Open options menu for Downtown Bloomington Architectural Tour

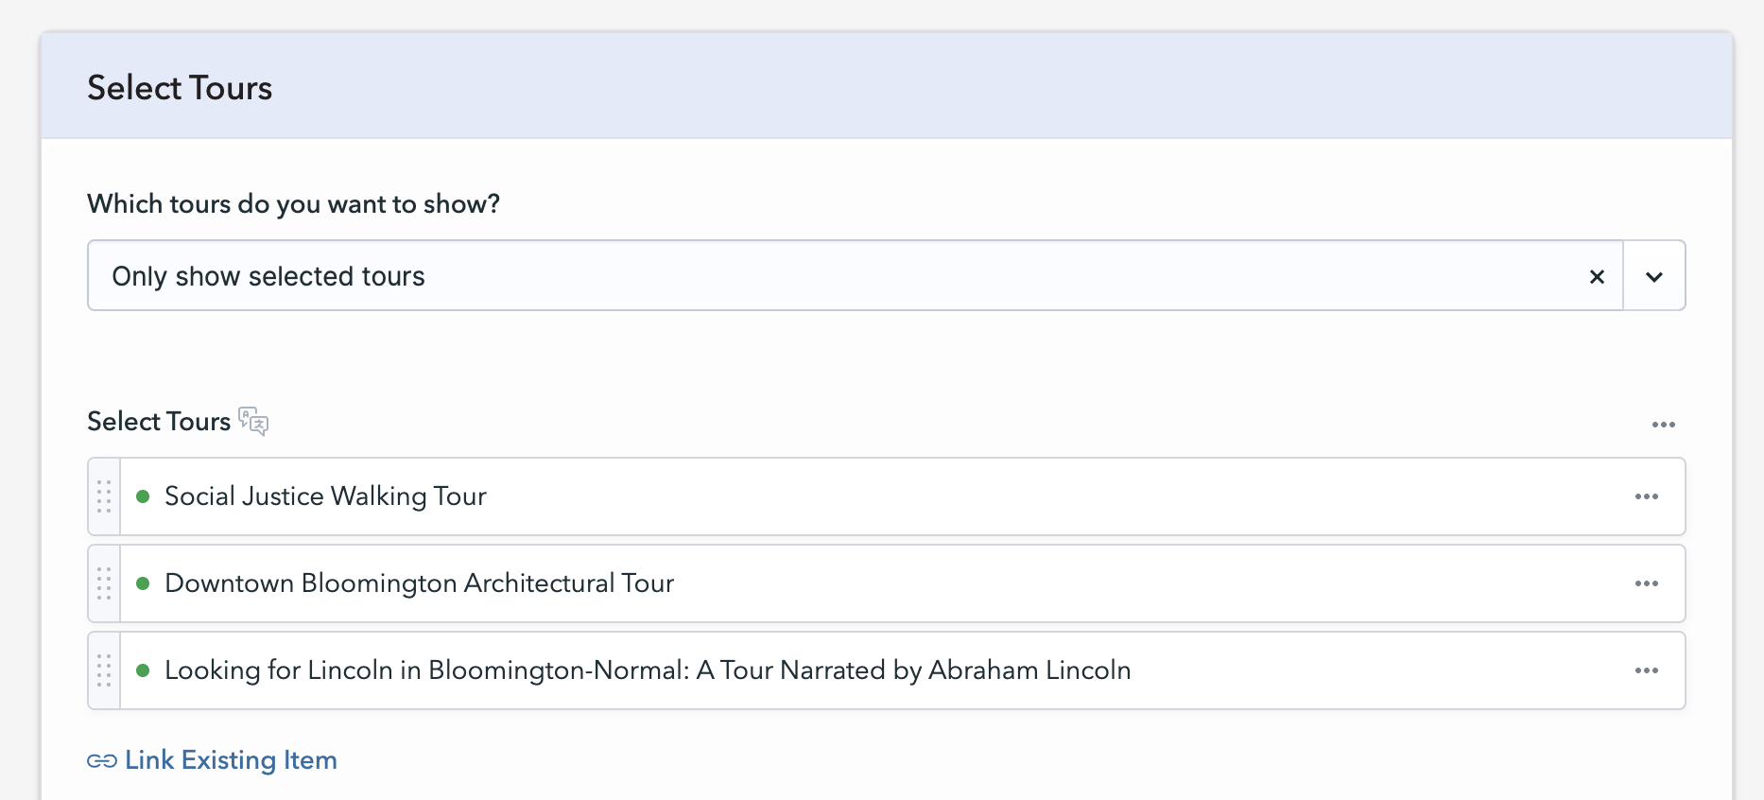click(1647, 583)
